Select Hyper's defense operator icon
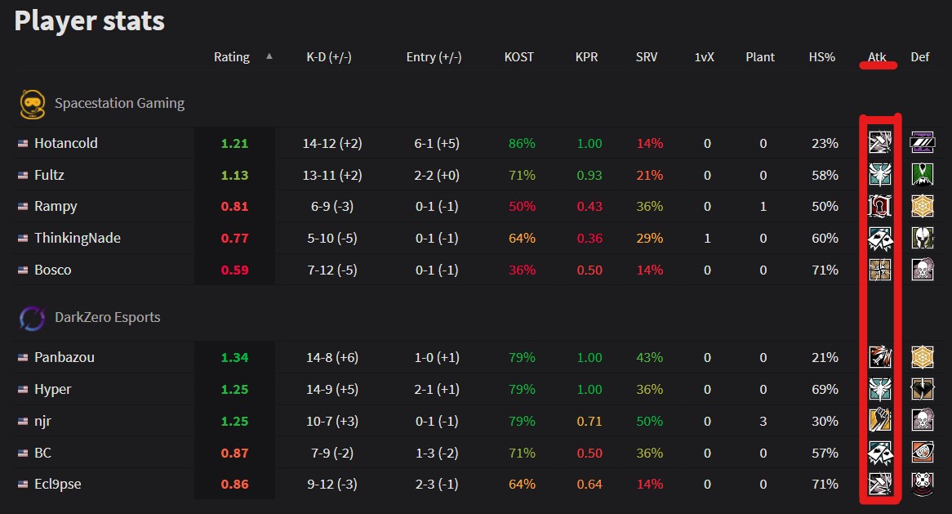The height and width of the screenshot is (514, 952). (x=923, y=389)
